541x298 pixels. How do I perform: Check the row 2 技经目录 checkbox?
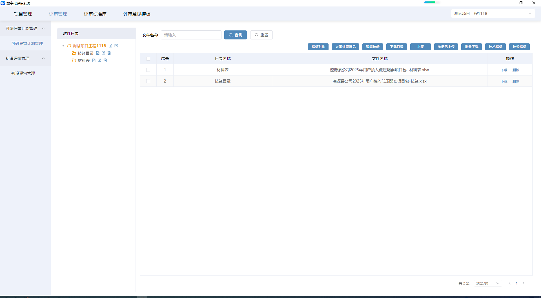click(148, 81)
